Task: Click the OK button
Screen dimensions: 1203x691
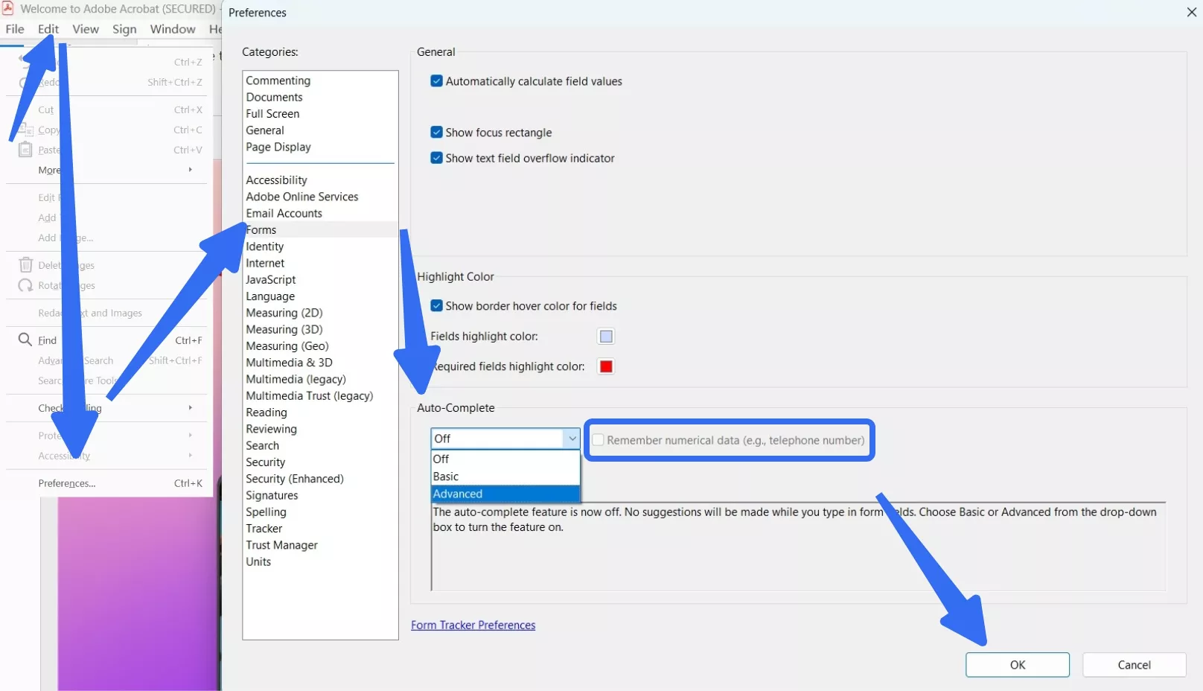Action: (1018, 665)
